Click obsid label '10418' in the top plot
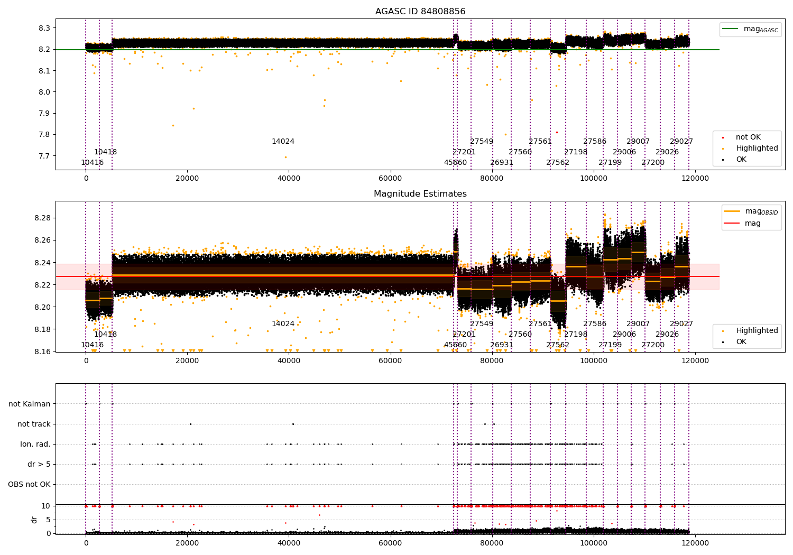793x555 pixels. (x=106, y=152)
